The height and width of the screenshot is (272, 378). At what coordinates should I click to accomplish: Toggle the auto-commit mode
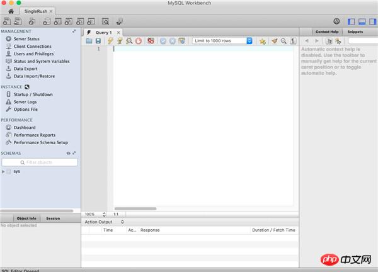[182, 41]
